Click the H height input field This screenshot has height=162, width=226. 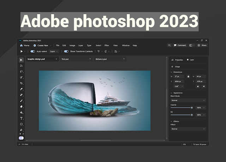[x=201, y=77]
